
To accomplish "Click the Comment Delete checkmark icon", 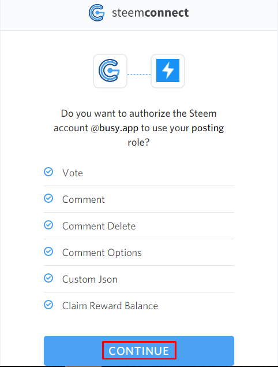I will (48, 225).
